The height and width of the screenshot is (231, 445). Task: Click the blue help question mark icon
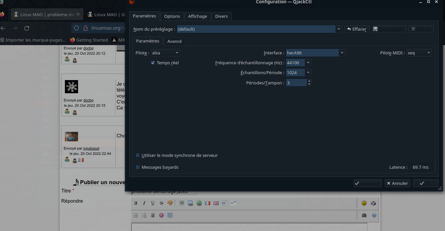(374, 215)
